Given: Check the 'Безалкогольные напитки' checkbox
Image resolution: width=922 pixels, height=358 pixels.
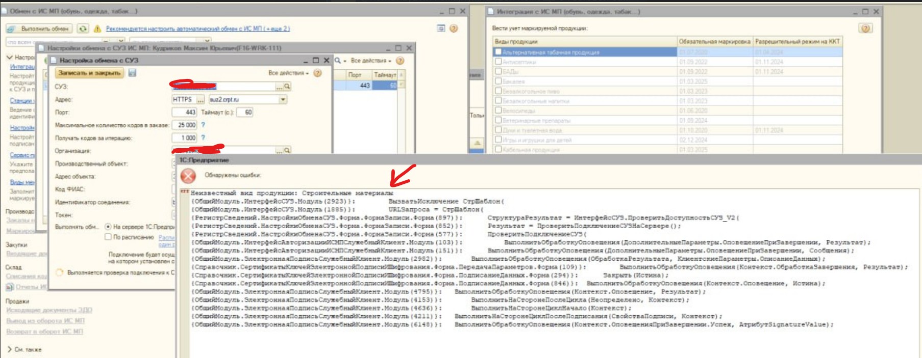Looking at the screenshot, I should 498,101.
